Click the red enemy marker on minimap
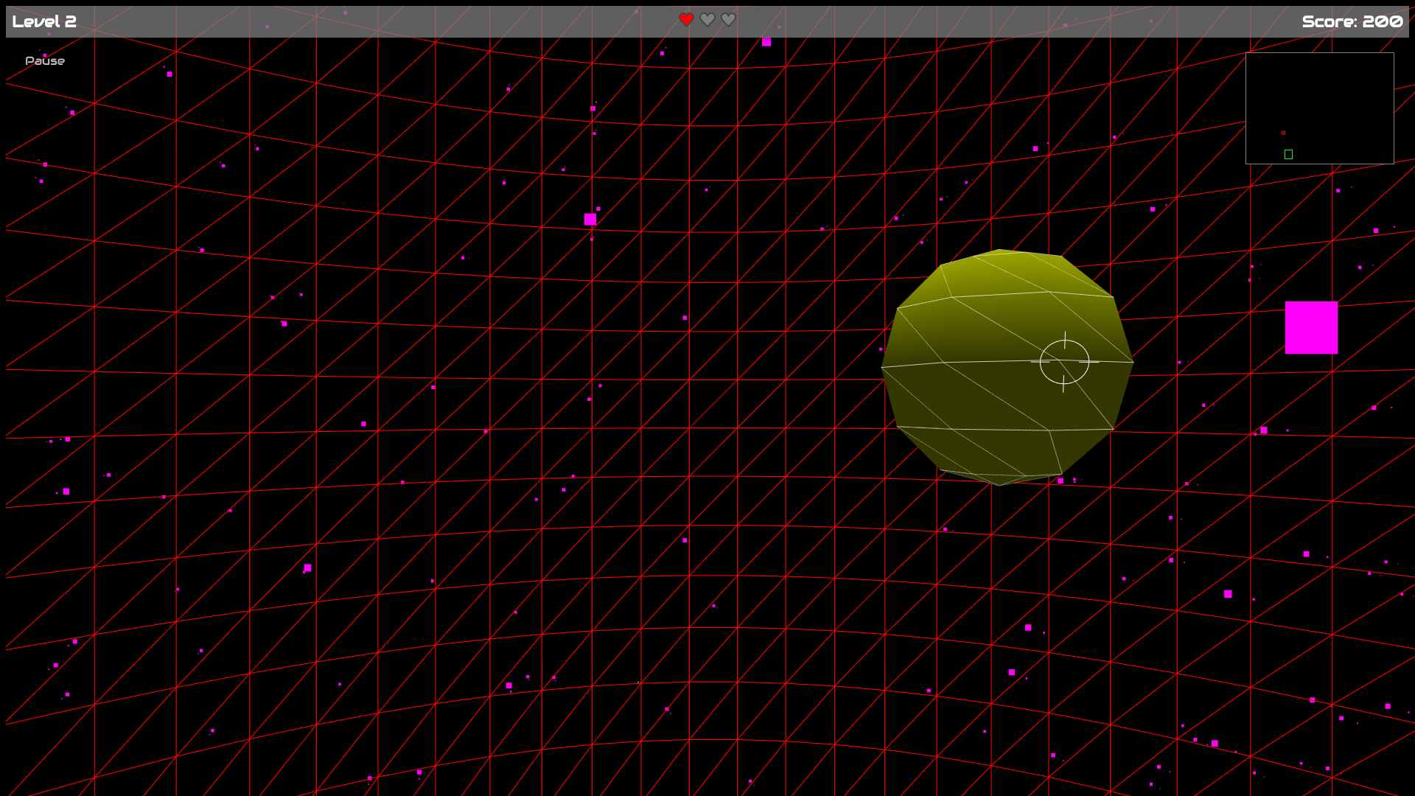This screenshot has width=1415, height=796. 1283,133
